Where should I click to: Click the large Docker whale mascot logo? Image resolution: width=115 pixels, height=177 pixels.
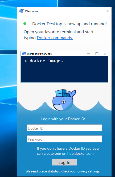click(64, 100)
